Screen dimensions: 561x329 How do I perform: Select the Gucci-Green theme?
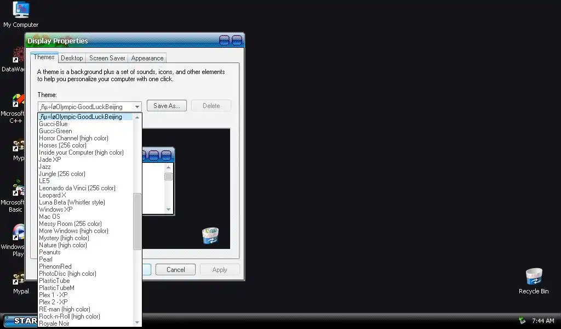tap(85, 131)
